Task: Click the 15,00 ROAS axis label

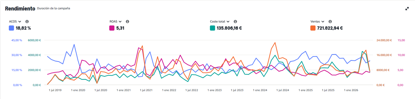Action: [x=401, y=40]
